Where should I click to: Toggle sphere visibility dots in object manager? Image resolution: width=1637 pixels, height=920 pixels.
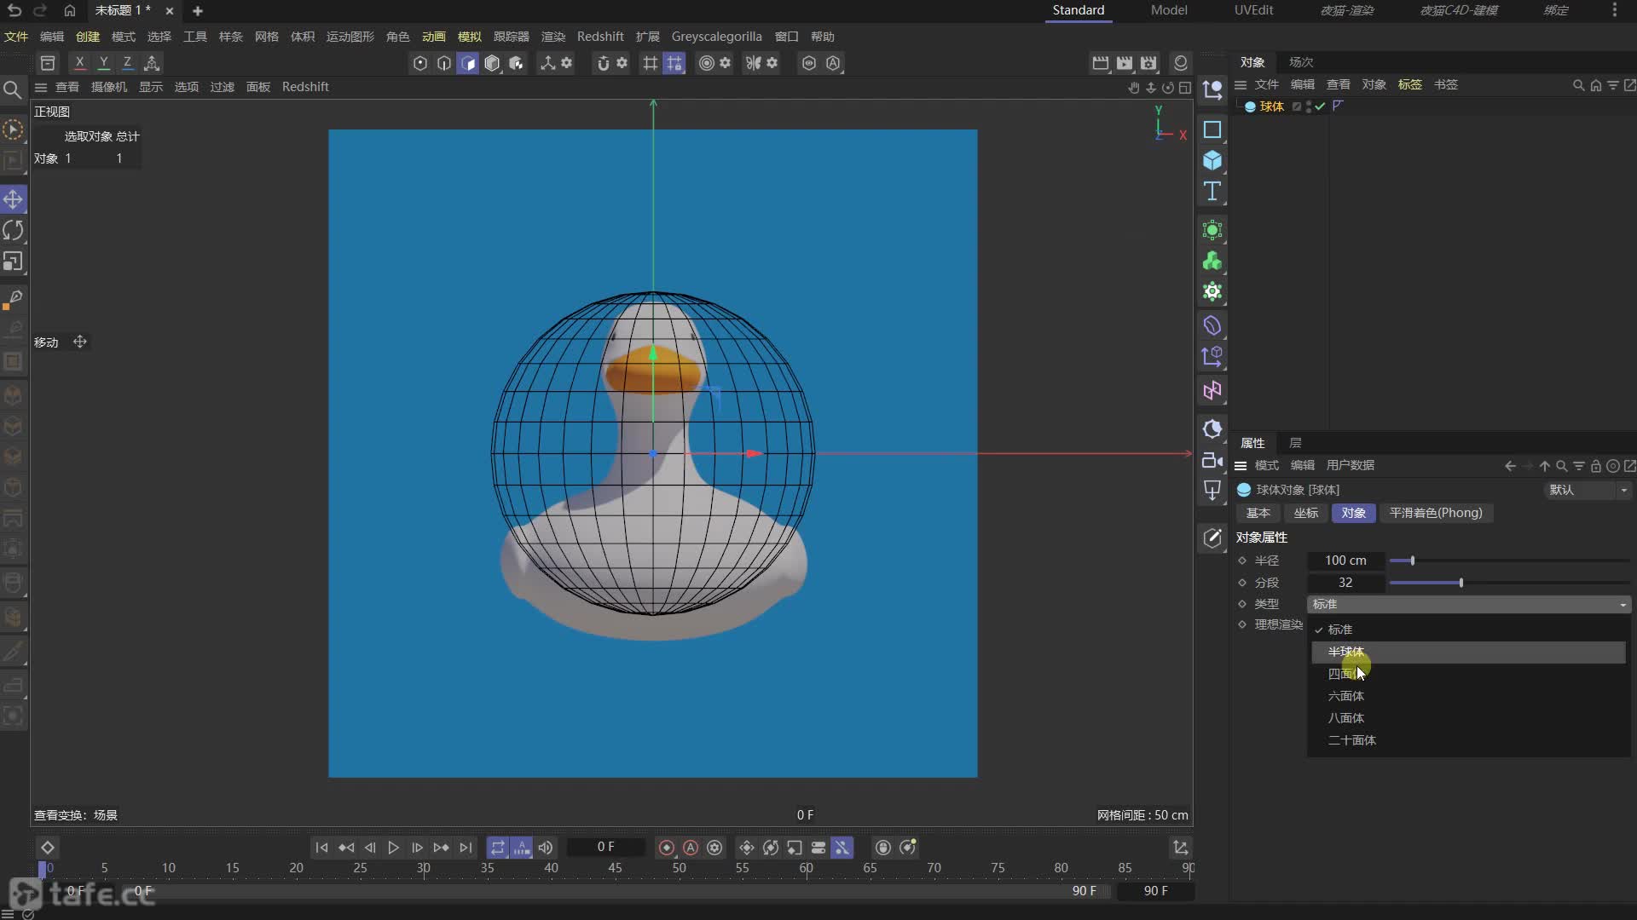coord(1309,106)
